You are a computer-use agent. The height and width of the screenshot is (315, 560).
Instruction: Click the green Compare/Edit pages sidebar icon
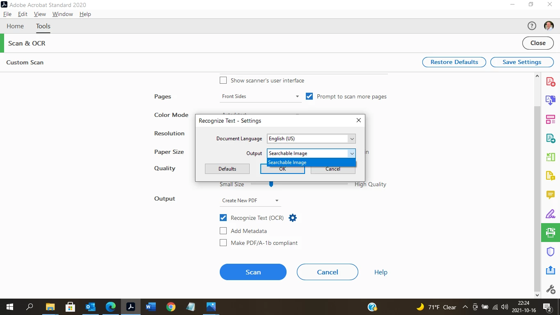[x=551, y=157]
